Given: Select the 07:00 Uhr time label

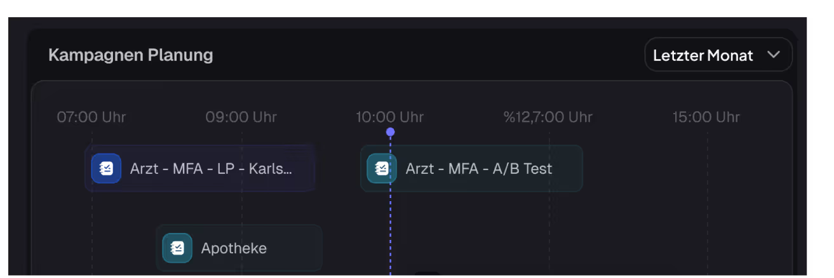Looking at the screenshot, I should [x=91, y=117].
